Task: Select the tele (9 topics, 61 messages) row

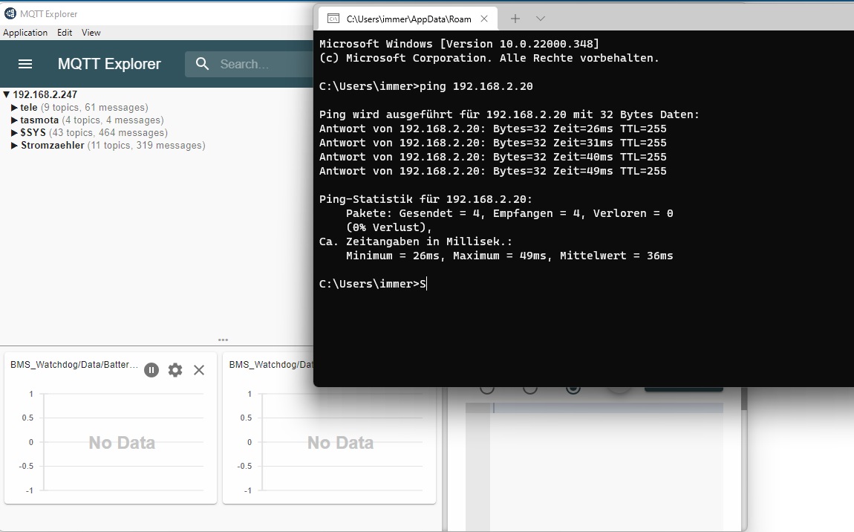Action: point(85,108)
